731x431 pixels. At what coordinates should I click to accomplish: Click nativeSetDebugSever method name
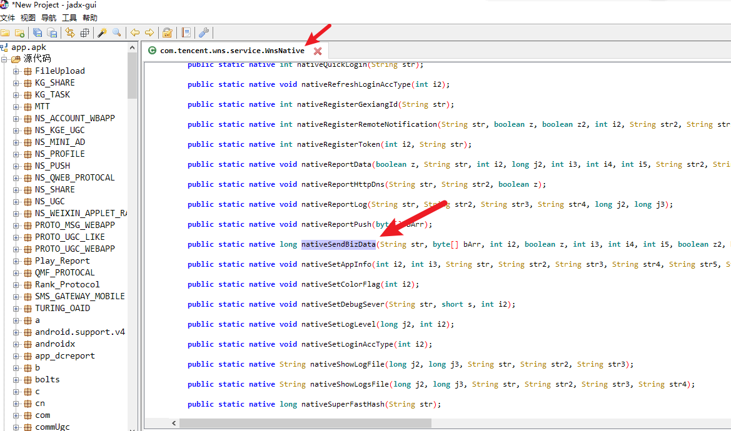(343, 304)
